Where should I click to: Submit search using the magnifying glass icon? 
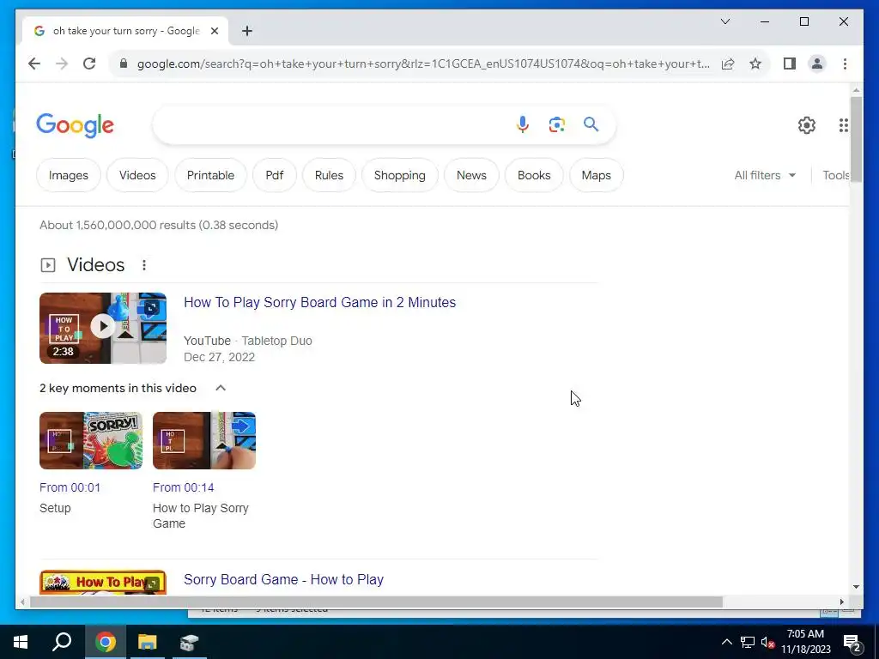591,124
